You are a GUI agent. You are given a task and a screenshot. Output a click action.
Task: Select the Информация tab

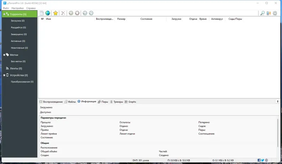(87, 101)
